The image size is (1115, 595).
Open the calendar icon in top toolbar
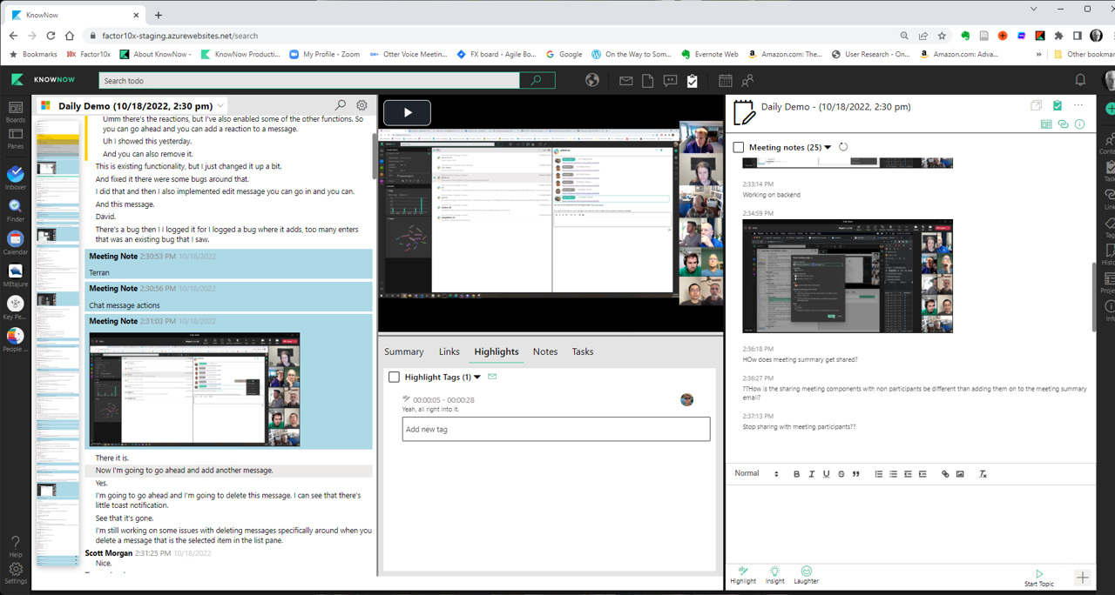[725, 80]
